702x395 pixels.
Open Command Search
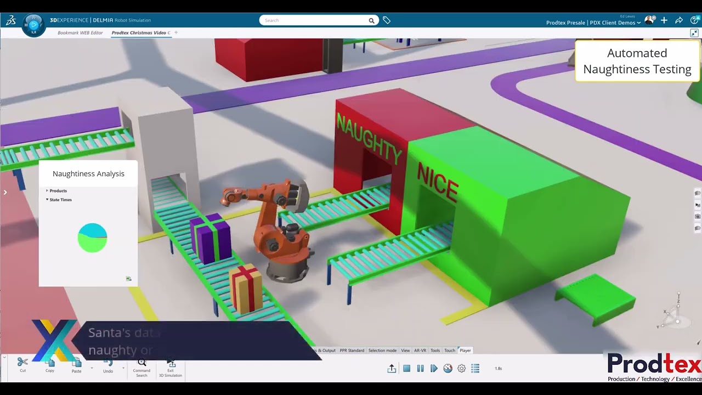[x=141, y=366]
